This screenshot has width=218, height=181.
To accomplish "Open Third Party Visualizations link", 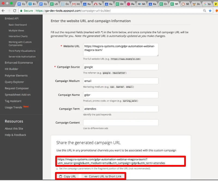I will coord(22,51).
